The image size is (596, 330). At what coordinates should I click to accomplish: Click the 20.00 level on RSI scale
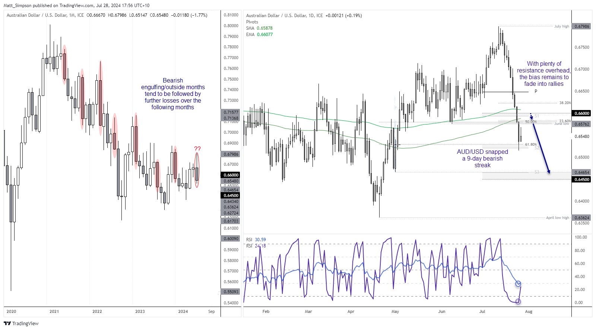[580, 289]
